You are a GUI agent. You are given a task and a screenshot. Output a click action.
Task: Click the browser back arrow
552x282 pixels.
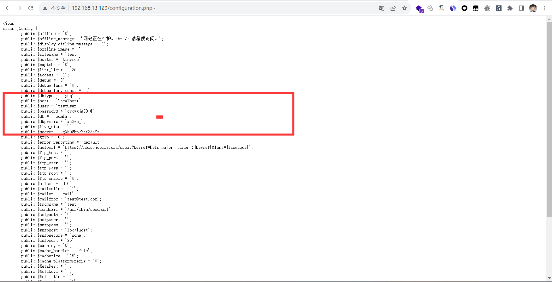[x=8, y=8]
